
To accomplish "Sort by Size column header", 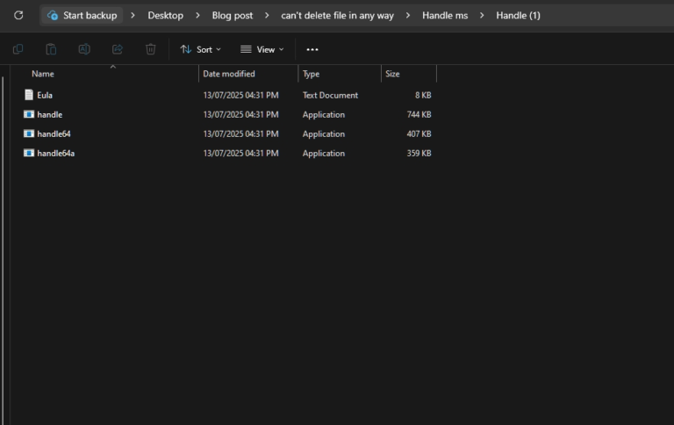I will pyautogui.click(x=392, y=74).
